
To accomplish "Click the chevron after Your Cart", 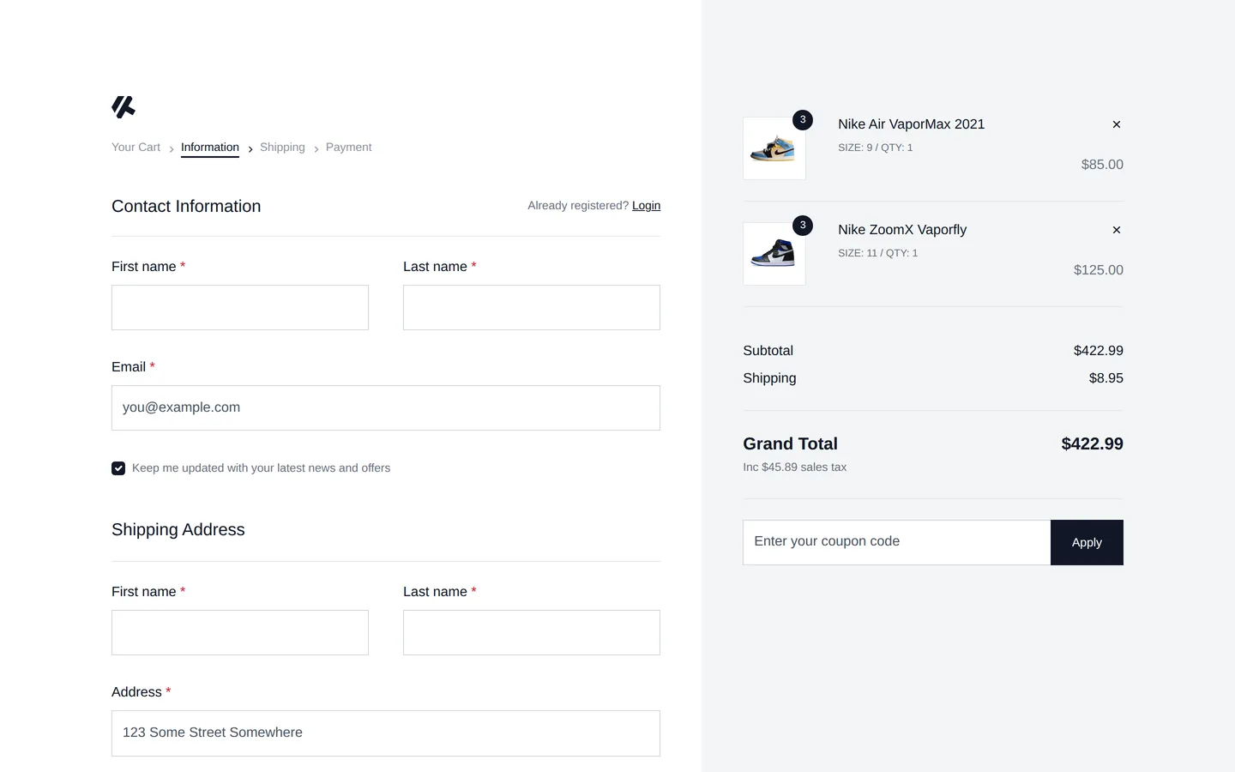I will click(172, 149).
